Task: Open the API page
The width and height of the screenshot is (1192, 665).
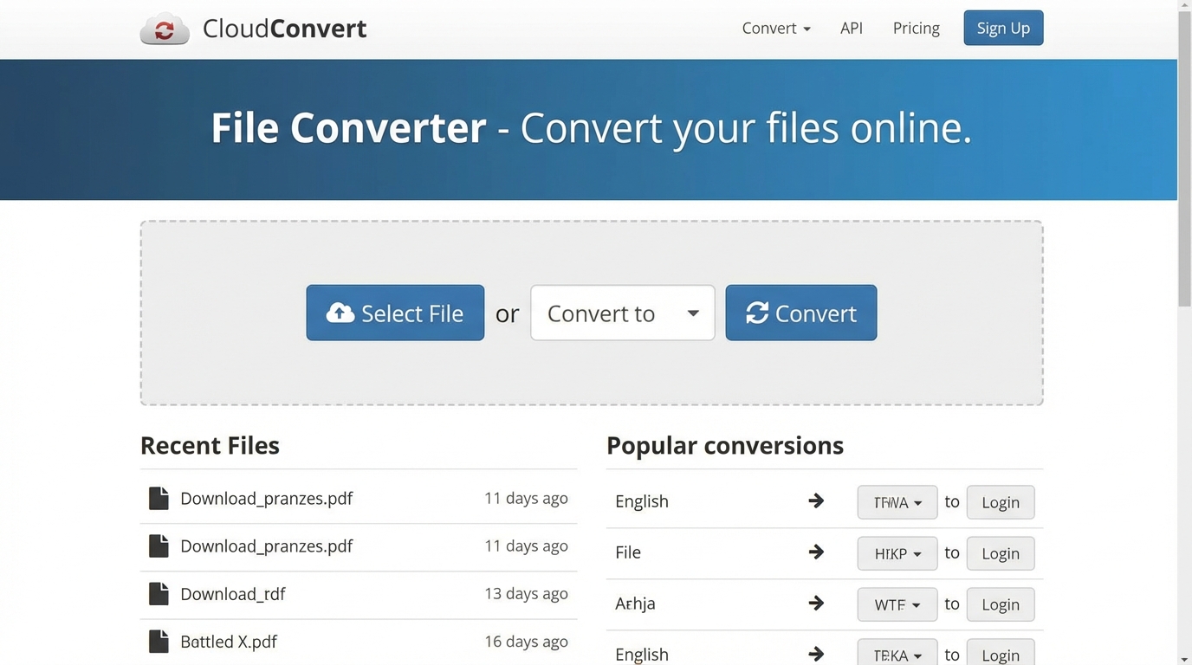Action: [851, 28]
